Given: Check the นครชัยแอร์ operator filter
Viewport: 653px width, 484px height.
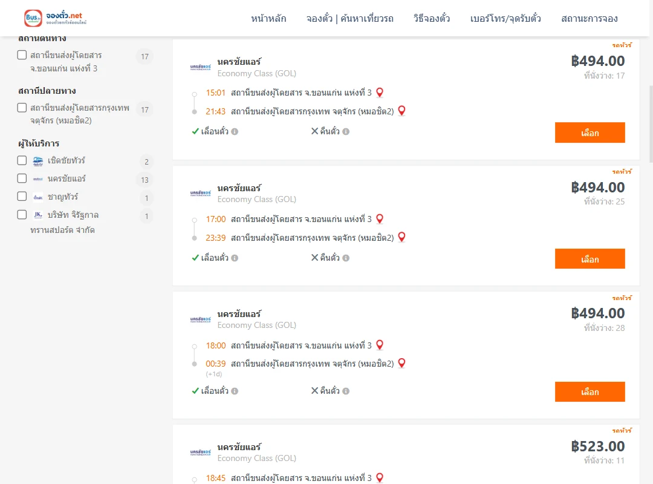Looking at the screenshot, I should [22, 178].
